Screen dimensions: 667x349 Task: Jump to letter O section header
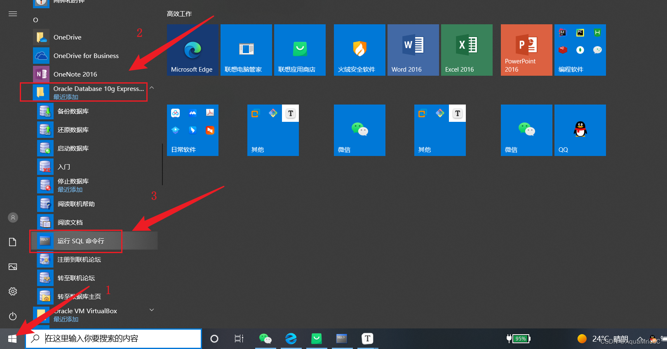tap(35, 20)
